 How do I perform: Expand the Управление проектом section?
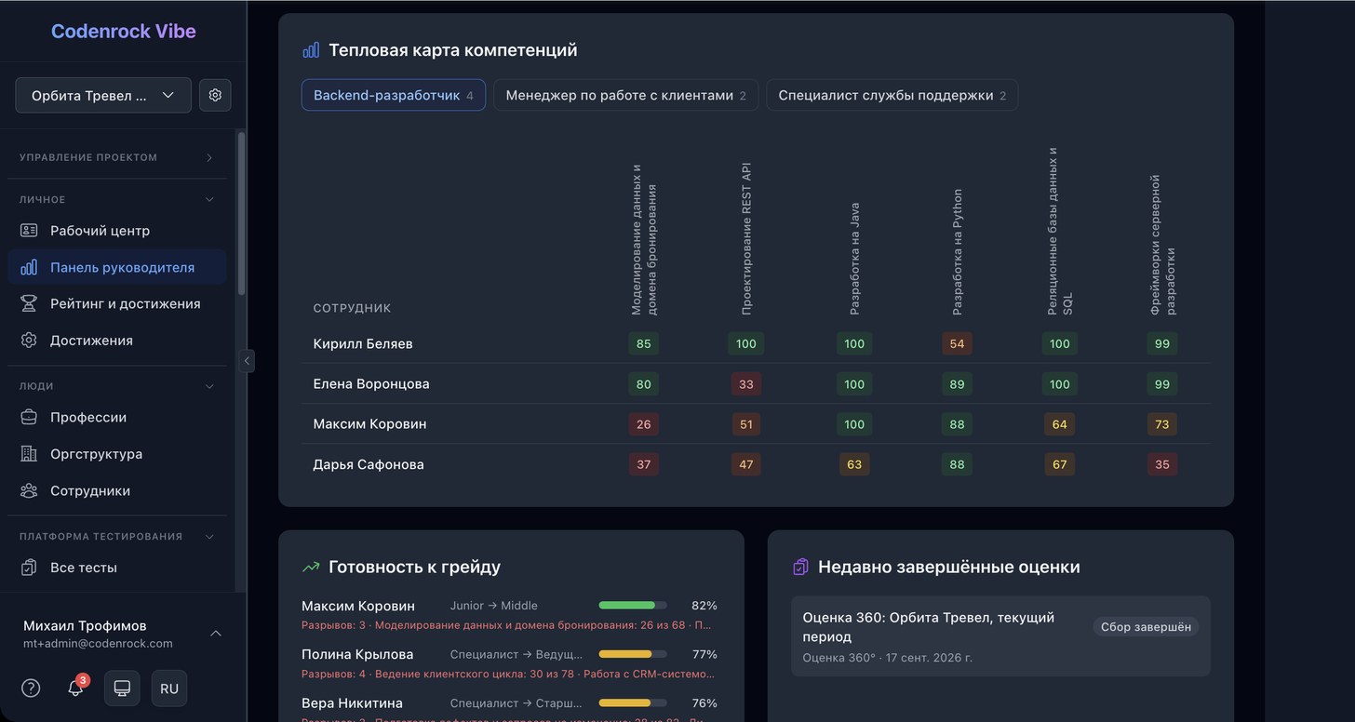[x=117, y=157]
